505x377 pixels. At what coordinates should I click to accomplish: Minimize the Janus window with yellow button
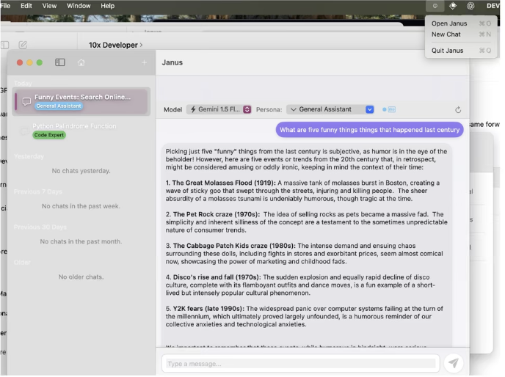[29, 62]
